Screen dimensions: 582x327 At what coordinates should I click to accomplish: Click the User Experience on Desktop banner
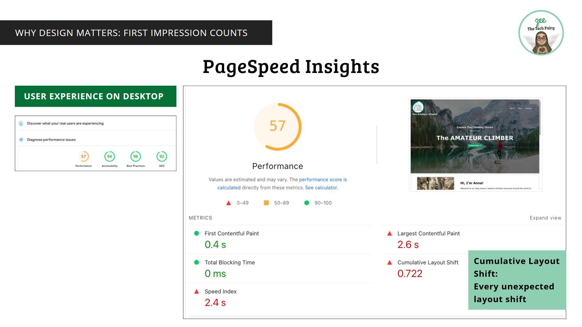(x=95, y=96)
